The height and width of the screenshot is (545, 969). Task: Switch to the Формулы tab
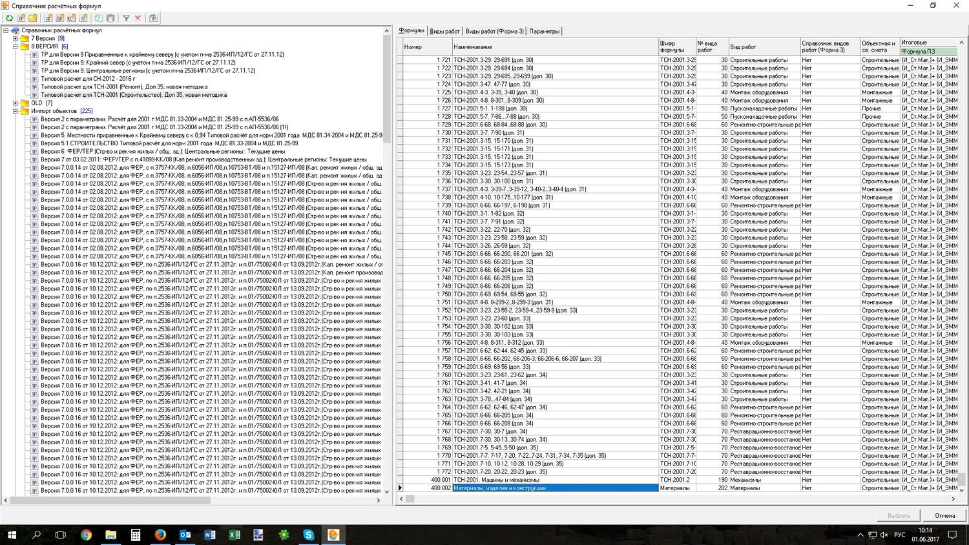point(412,30)
